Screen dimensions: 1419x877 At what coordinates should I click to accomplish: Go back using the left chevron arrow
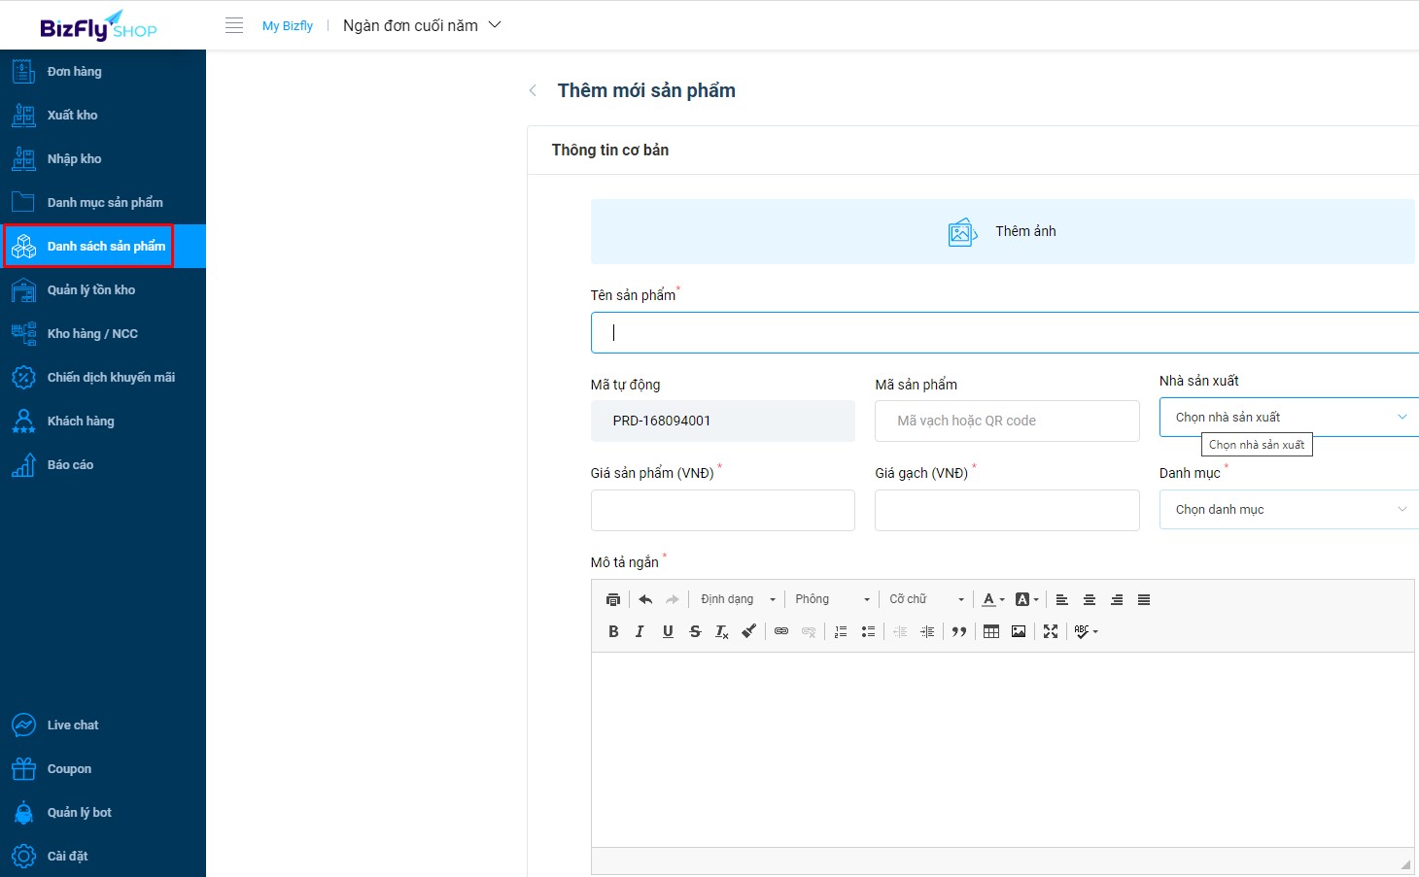pyautogui.click(x=533, y=90)
